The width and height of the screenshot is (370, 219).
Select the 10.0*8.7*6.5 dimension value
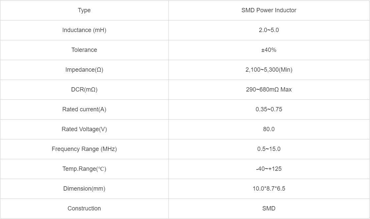[269, 189]
